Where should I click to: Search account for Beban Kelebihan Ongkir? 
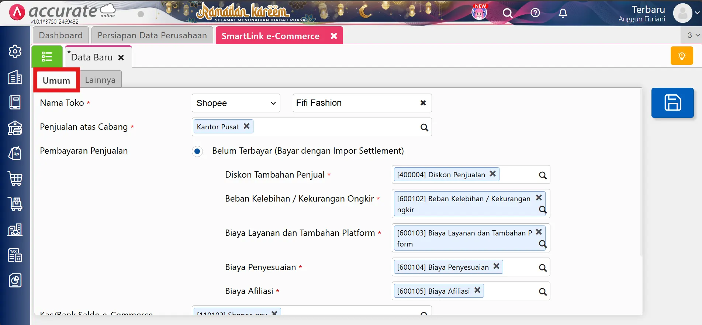(543, 210)
